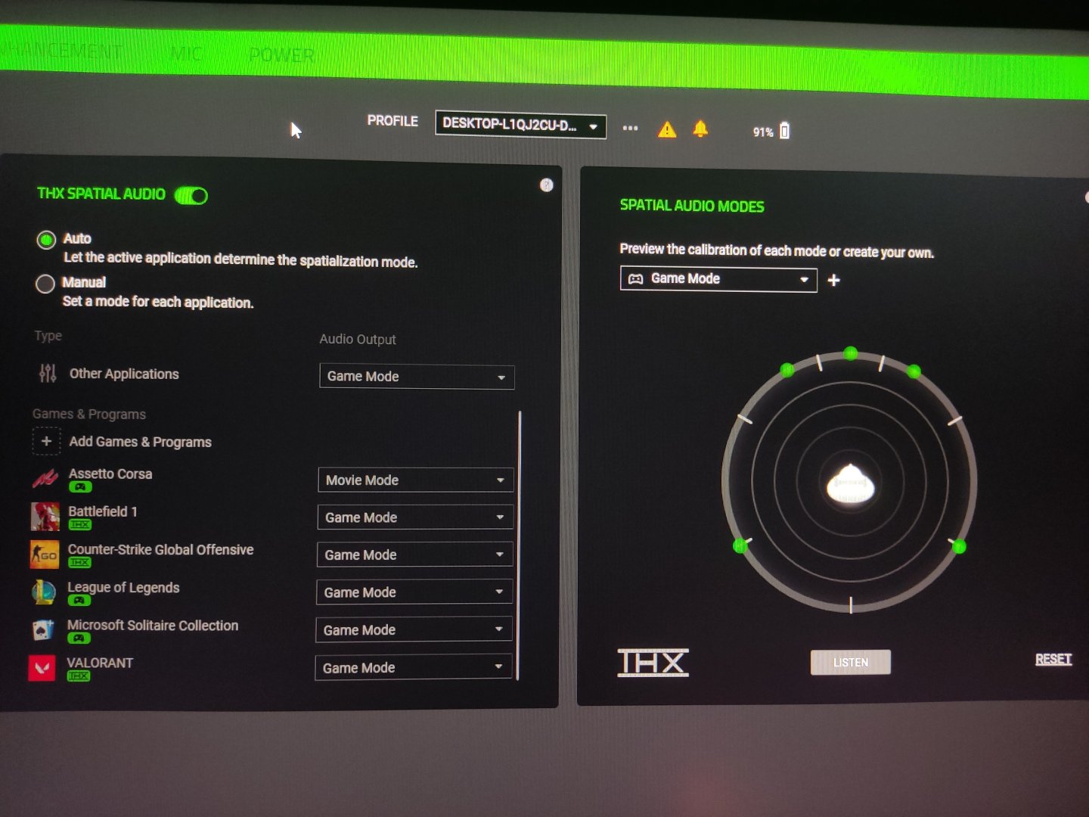Screen dimensions: 1089x817
Task: Select the Auto spatialization radio button
Action: tap(46, 240)
